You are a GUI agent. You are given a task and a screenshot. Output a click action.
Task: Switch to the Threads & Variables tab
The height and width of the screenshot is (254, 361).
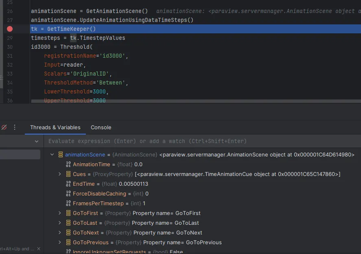(55, 127)
